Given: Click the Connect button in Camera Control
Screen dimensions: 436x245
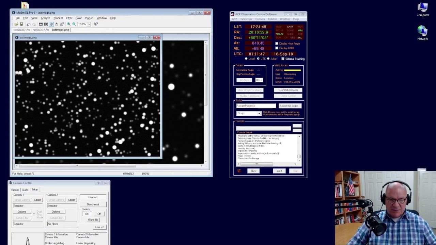Looking at the screenshot, I should [93, 197].
